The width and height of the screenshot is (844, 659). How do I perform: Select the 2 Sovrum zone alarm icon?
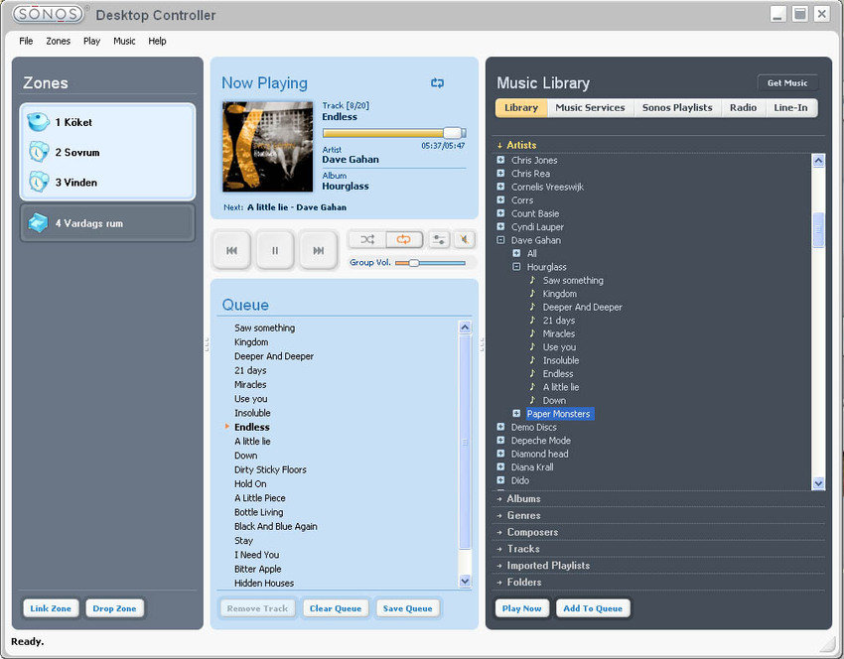[38, 152]
